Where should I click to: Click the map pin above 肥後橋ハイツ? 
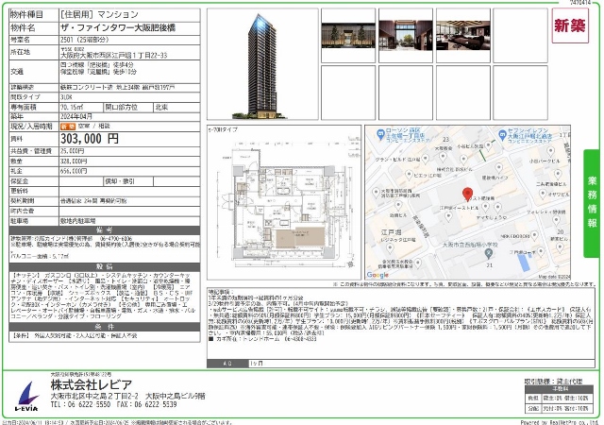coord(499,167)
